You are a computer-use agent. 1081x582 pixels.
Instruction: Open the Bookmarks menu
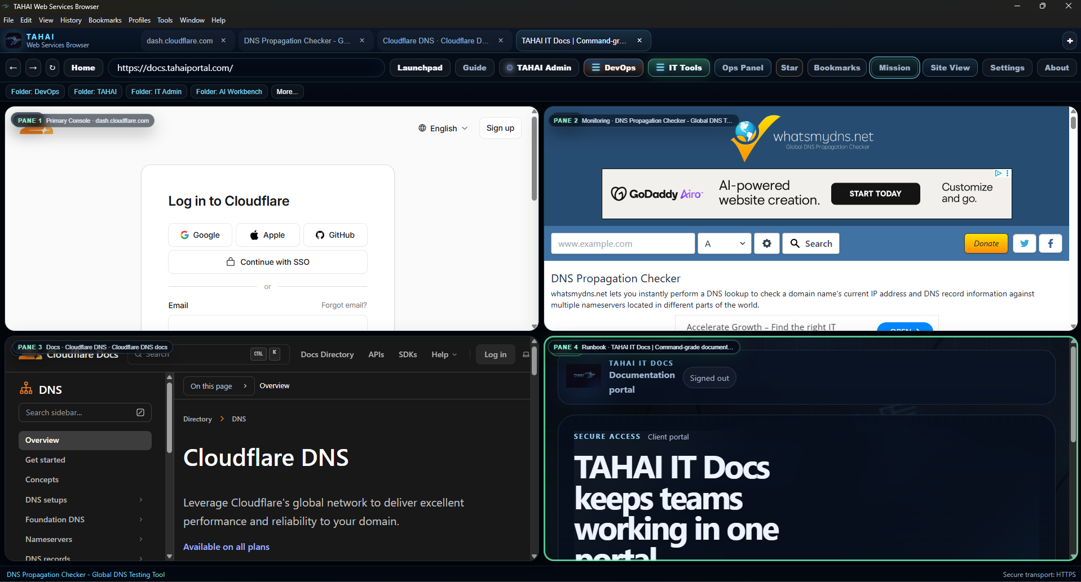pos(105,20)
